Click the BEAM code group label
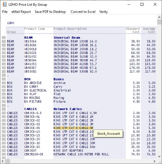This screenshot has height=164, width=162. coord(28,38)
